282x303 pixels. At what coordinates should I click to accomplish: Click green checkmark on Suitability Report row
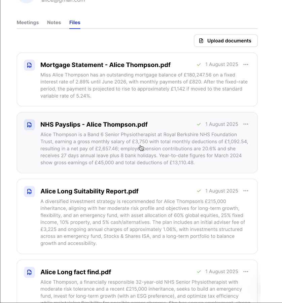coord(199,191)
